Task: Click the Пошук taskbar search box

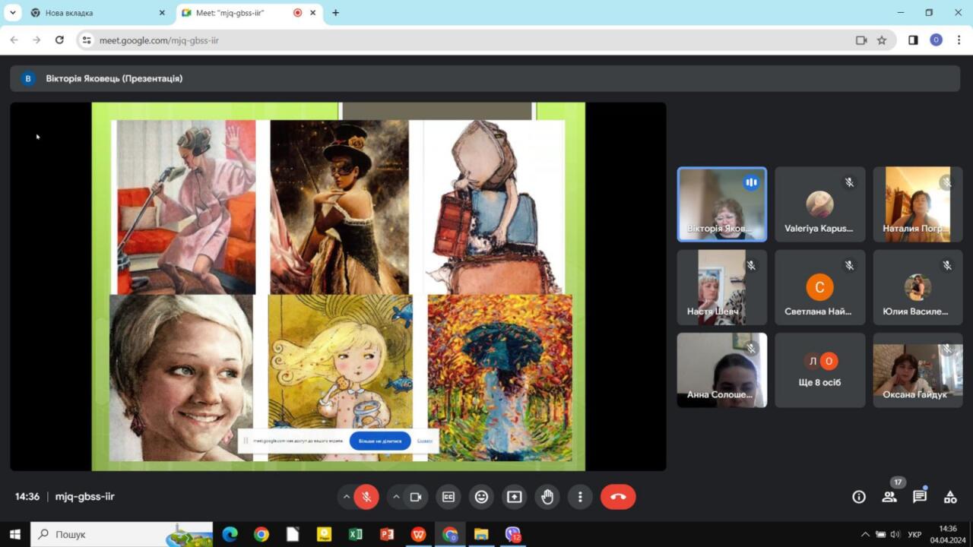Action: [x=122, y=534]
